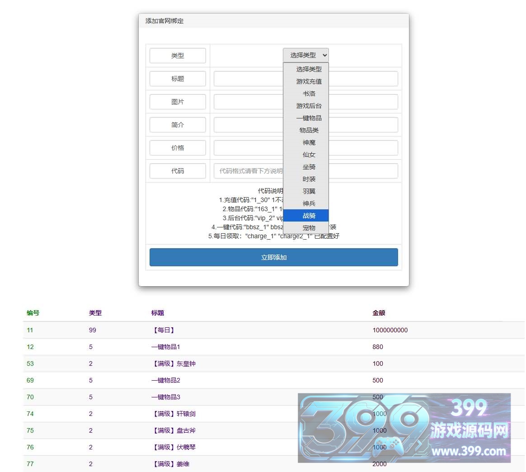Focus the 代码 input field
The height and width of the screenshot is (472, 526).
click(x=305, y=171)
